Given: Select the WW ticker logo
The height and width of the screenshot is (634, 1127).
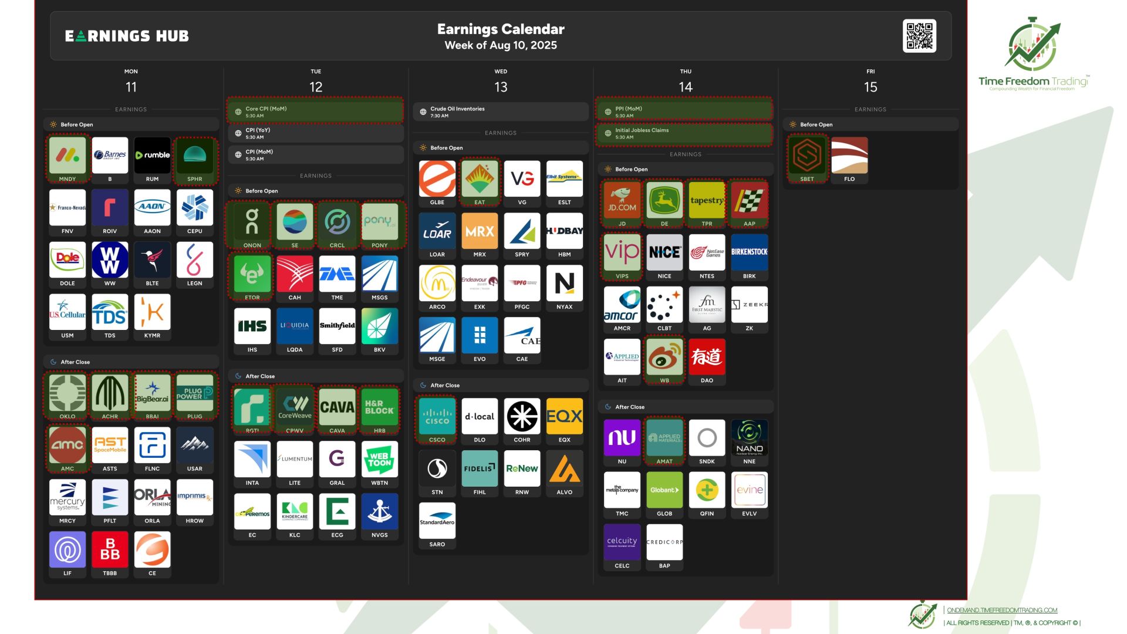Looking at the screenshot, I should click(x=110, y=260).
